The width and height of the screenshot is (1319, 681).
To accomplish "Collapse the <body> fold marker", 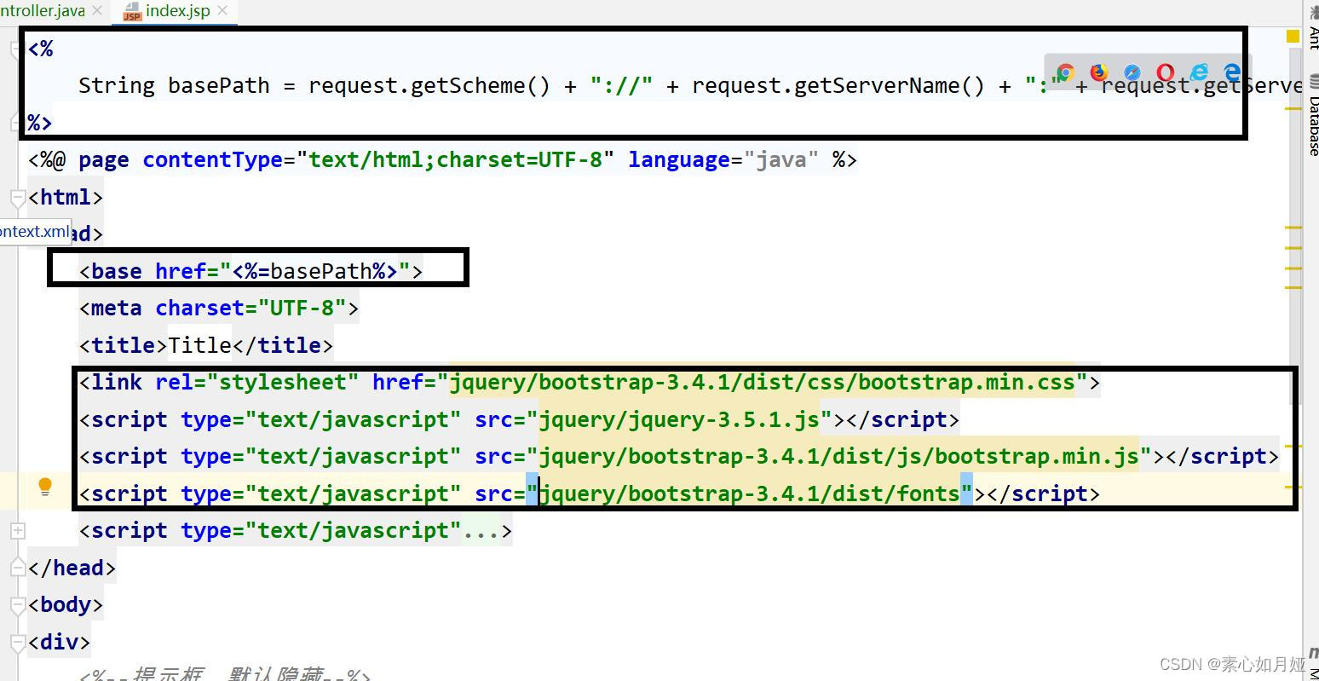I will [x=17, y=605].
